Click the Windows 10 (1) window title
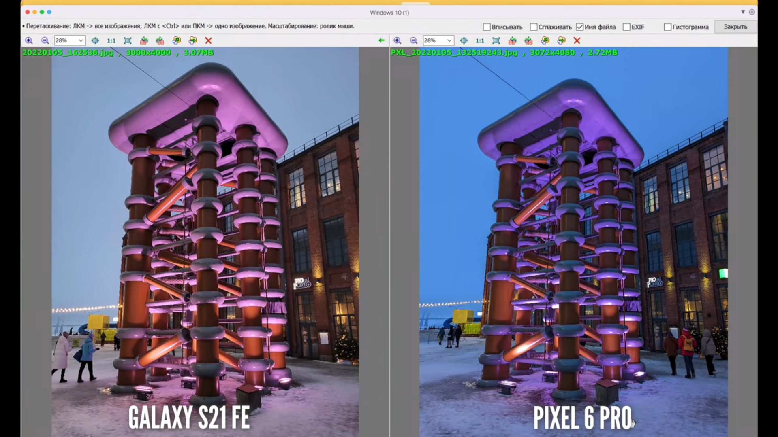 tap(389, 13)
